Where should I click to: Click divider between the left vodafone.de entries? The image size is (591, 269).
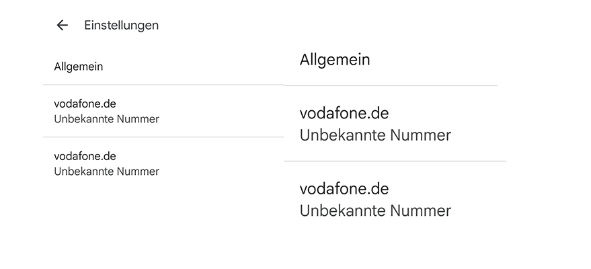[x=163, y=137]
